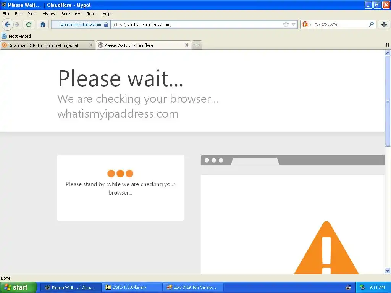
Task: Click the orange warning triangle graphic
Action: 326,248
